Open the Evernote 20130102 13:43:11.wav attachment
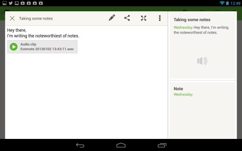The width and height of the screenshot is (242, 151). (42, 47)
